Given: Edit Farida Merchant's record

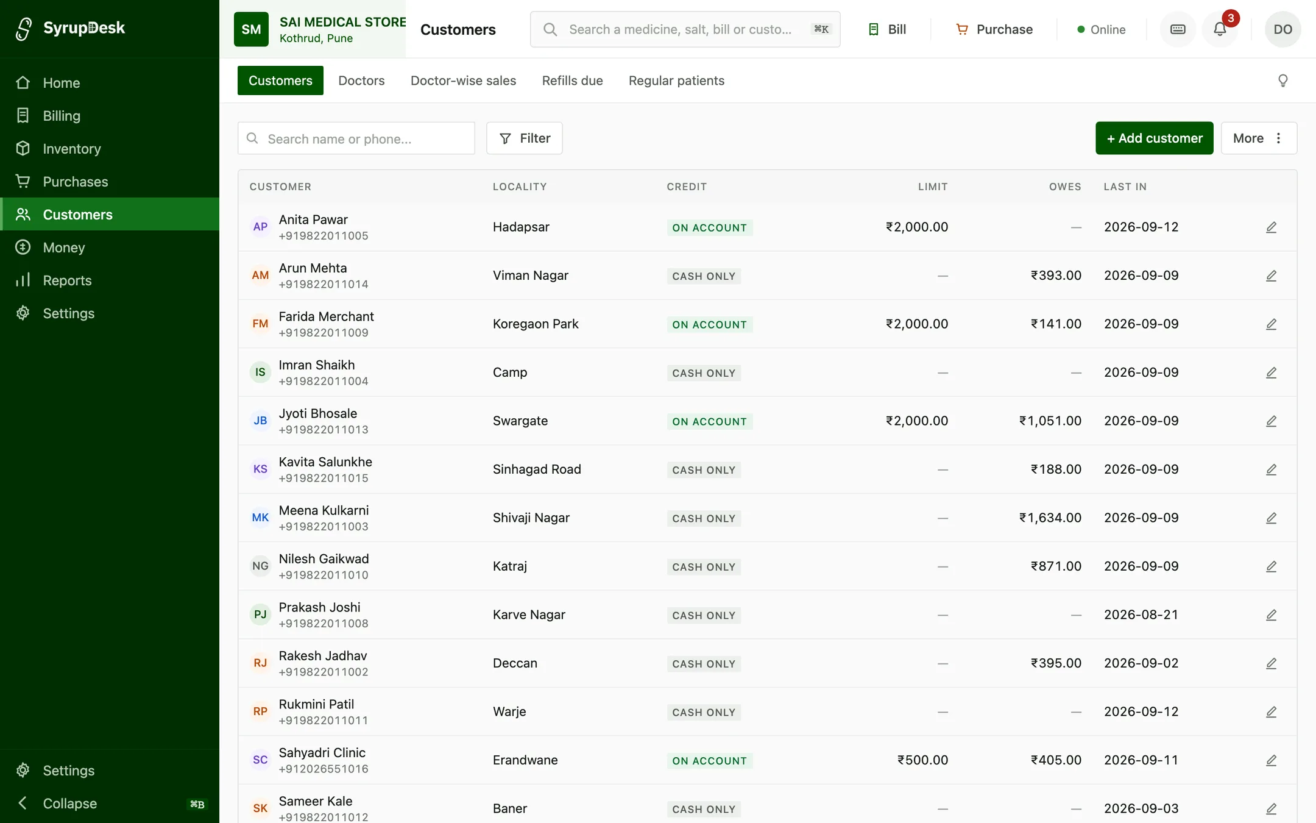Looking at the screenshot, I should click(x=1271, y=324).
